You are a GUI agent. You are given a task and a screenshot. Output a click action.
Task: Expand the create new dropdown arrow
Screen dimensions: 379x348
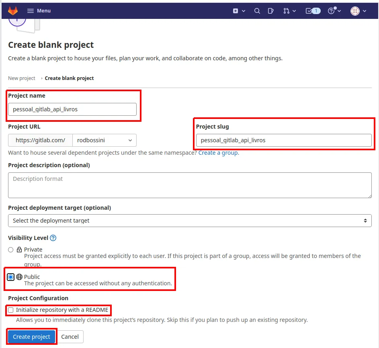244,11
